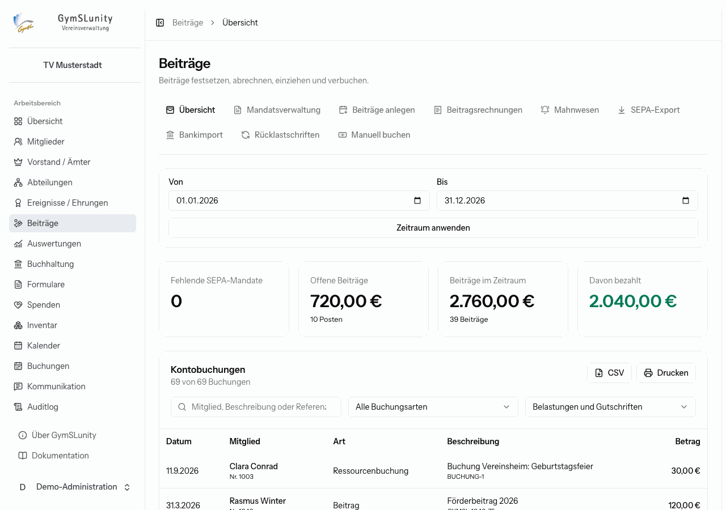Image resolution: width=726 pixels, height=510 pixels.
Task: Open calendar picker in Bis date field
Action: (686, 201)
